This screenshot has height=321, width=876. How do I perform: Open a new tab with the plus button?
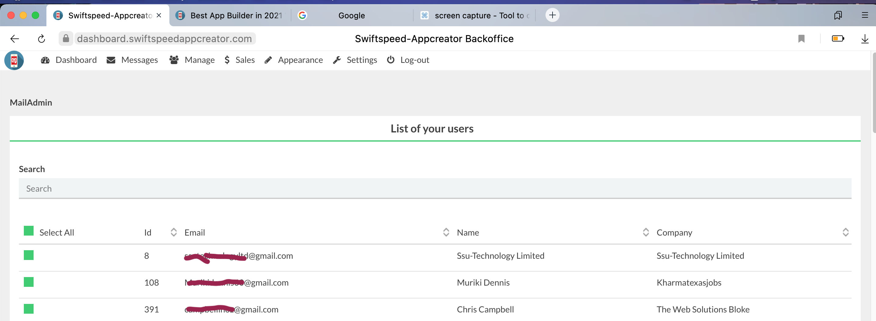(x=552, y=15)
